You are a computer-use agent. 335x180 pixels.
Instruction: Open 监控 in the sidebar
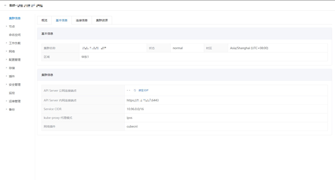tap(12, 93)
